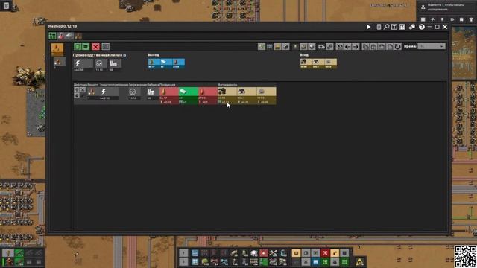Viewport: 477px width, 268px height.
Task: Remove recipe row with small X icon
Action: click(x=83, y=90)
